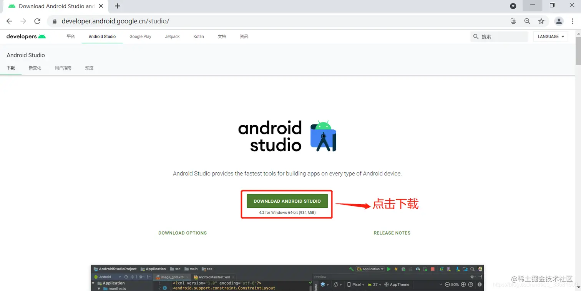Open the LANGUAGE dropdown
The height and width of the screenshot is (291, 581).
point(550,36)
